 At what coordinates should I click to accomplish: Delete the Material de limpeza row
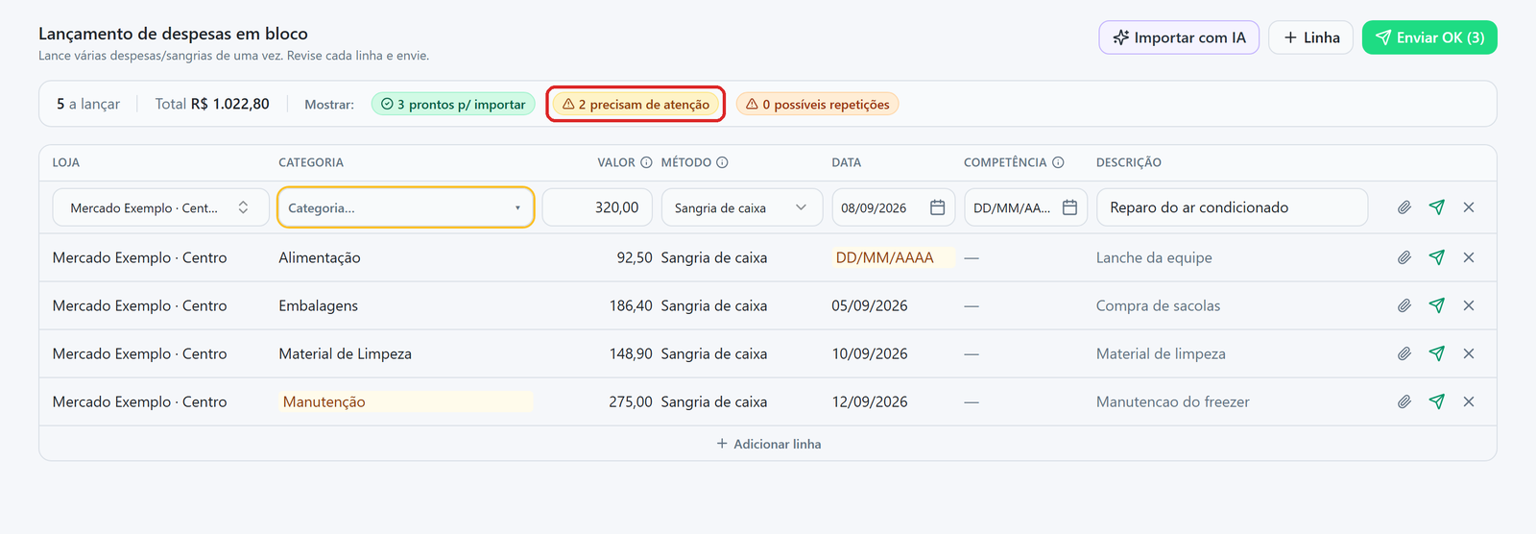(x=1469, y=353)
